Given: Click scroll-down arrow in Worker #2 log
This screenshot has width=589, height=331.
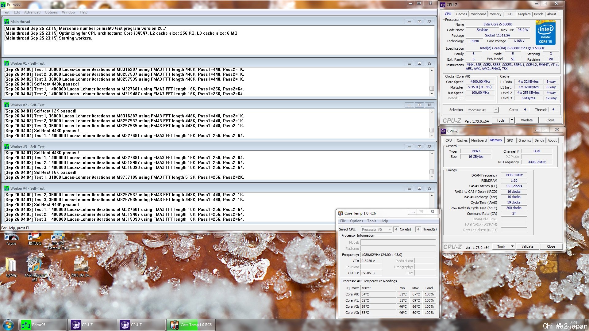Looking at the screenshot, I should pyautogui.click(x=432, y=135).
